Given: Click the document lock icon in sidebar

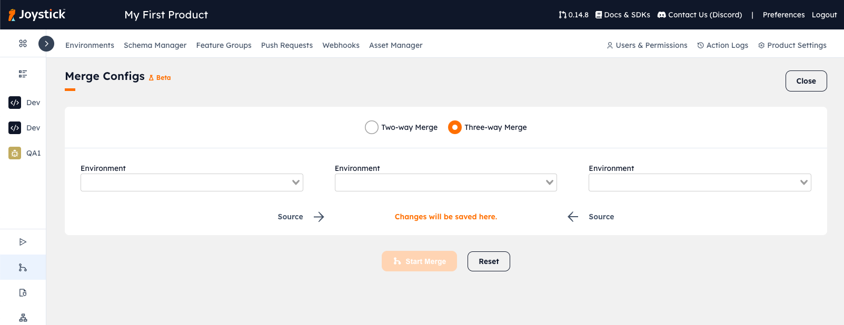Looking at the screenshot, I should pyautogui.click(x=23, y=293).
